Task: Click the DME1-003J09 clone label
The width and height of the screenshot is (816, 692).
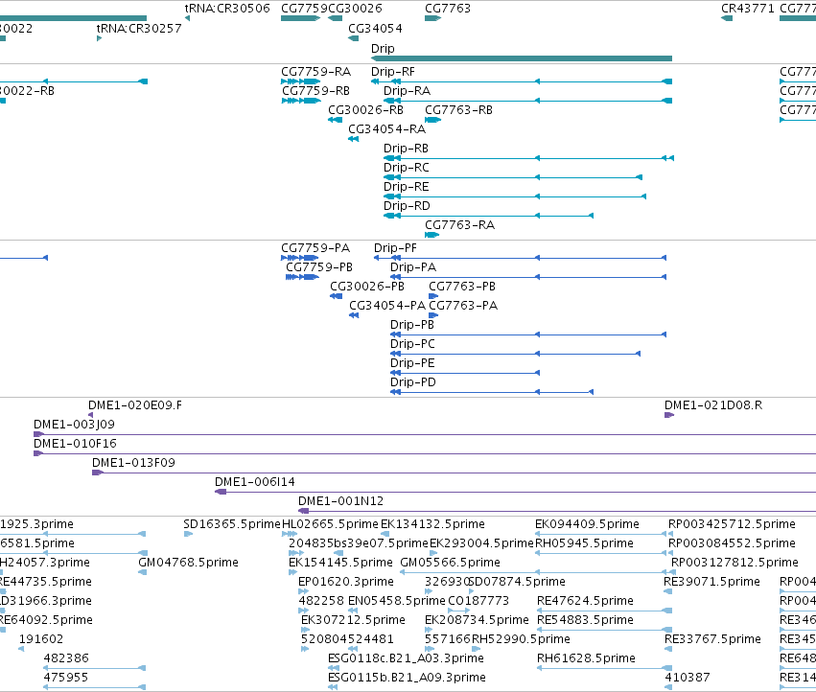Action: tap(74, 425)
